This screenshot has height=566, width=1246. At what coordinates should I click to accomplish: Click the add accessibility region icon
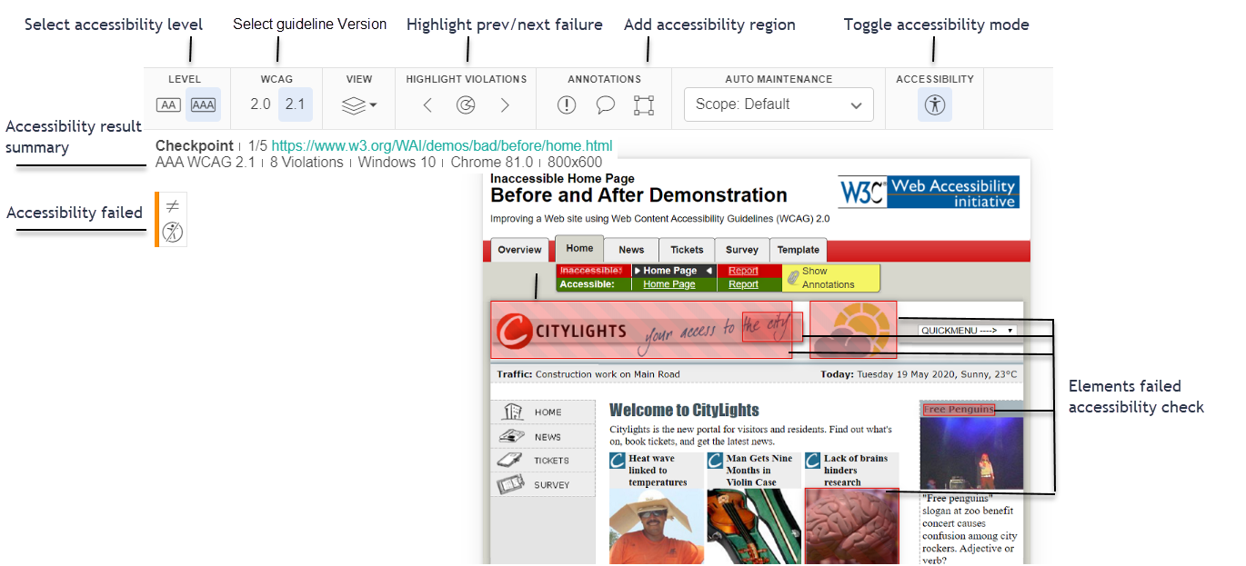coord(644,105)
